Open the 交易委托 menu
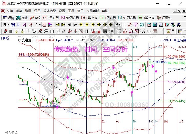Viewport: 186px width, 134px height. click(92, 11)
